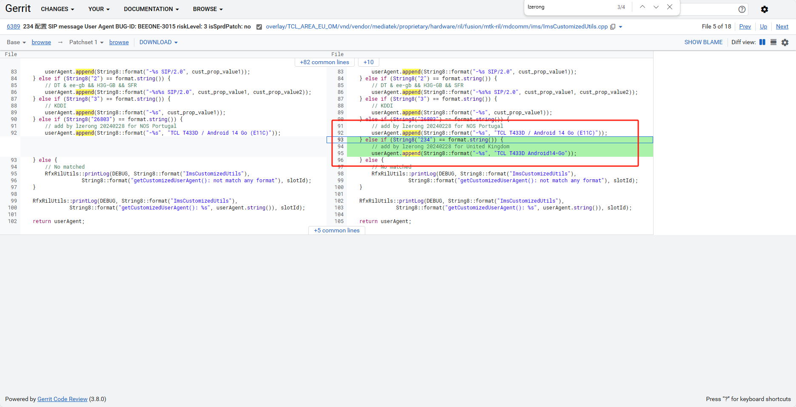This screenshot has width=796, height=407.
Task: Select right-side line number 94
Action: [x=341, y=147]
